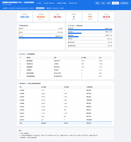
Task: Click the 64.3% cell in detail table
Action: 101,61
